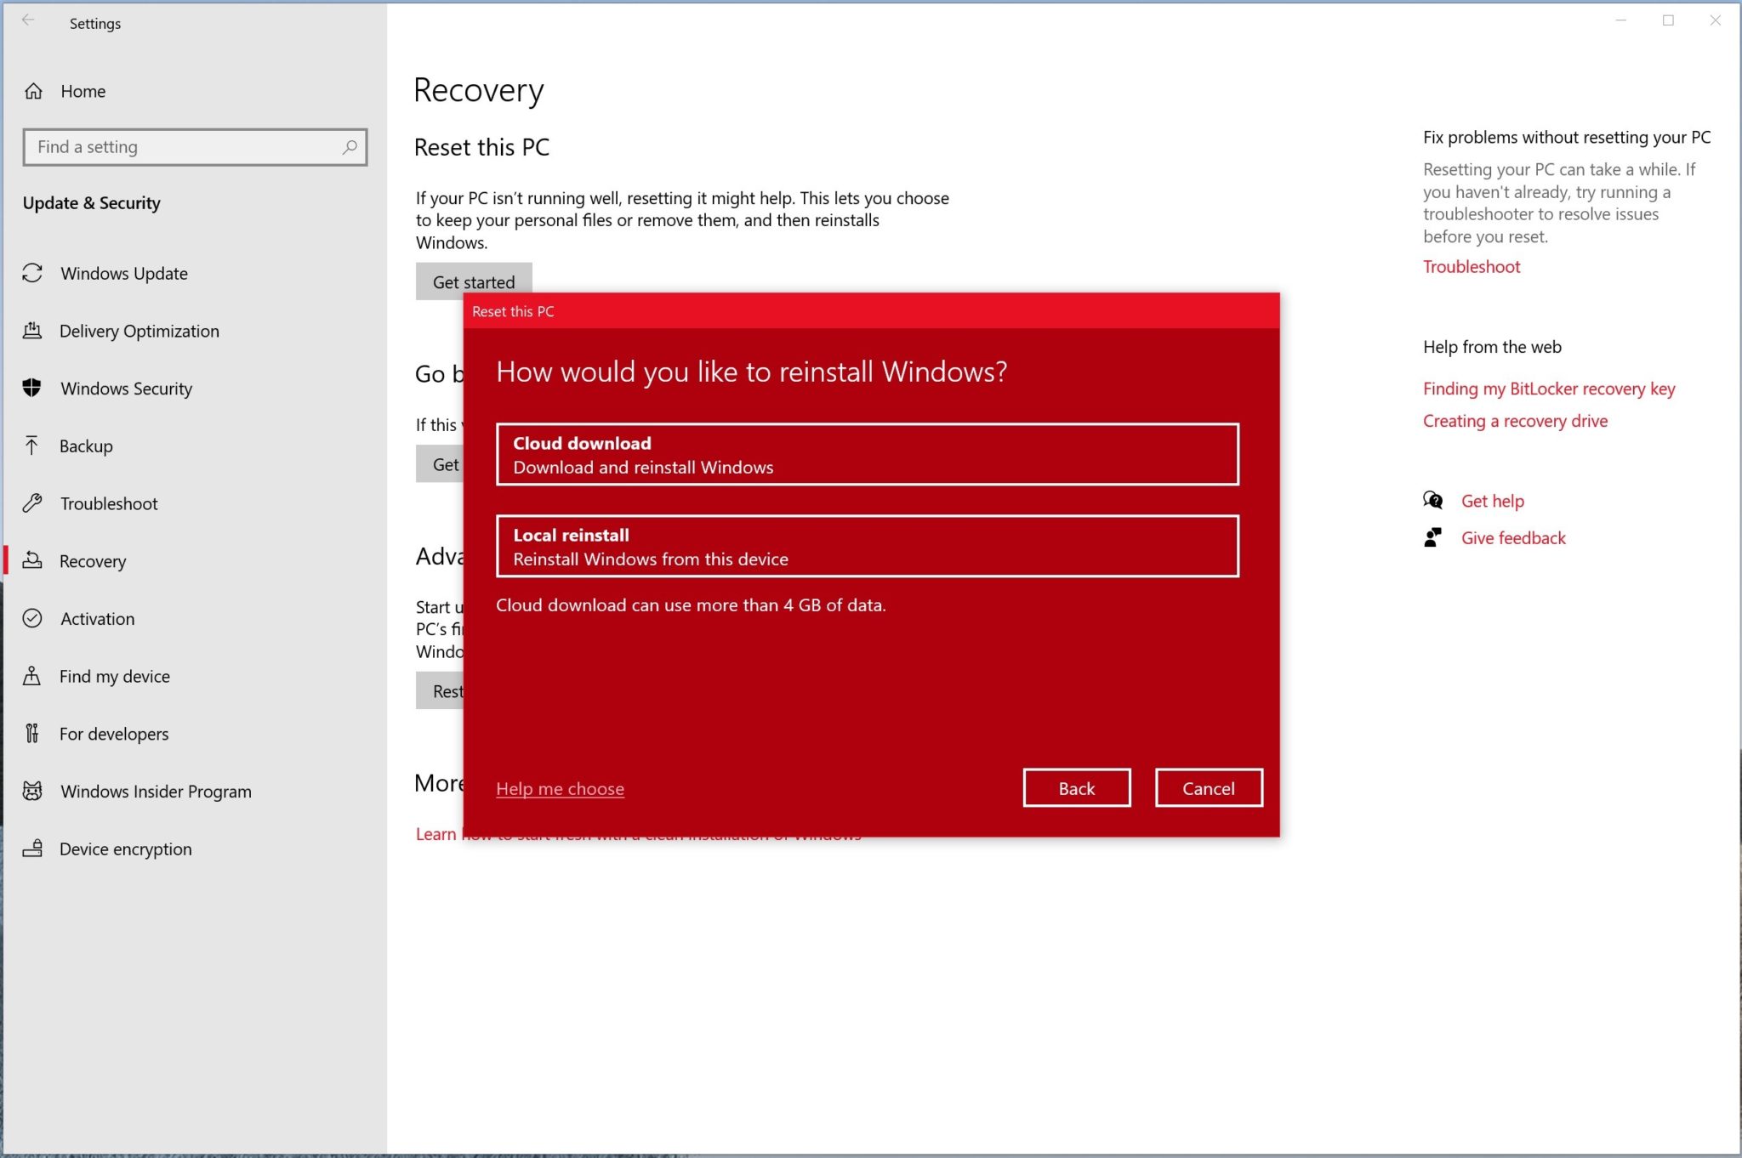Click the back arrow in the Settings title bar

coord(28,20)
